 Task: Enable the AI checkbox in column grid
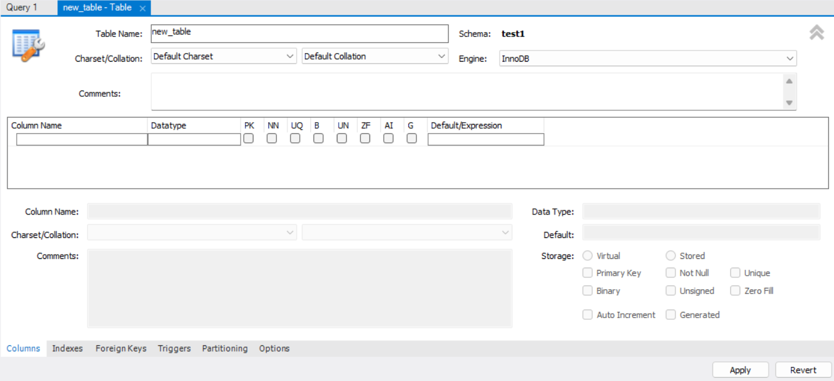pos(389,139)
